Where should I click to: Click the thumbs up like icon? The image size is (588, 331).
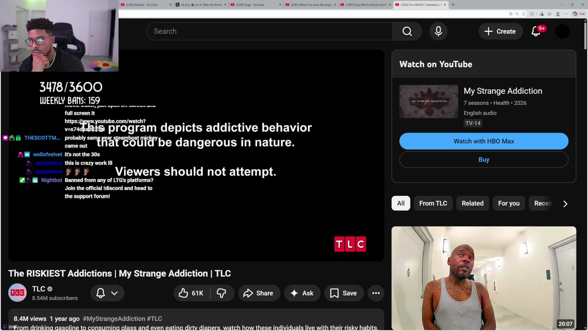[183, 293]
